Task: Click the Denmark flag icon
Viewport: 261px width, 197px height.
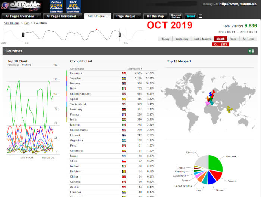Action: point(124,73)
